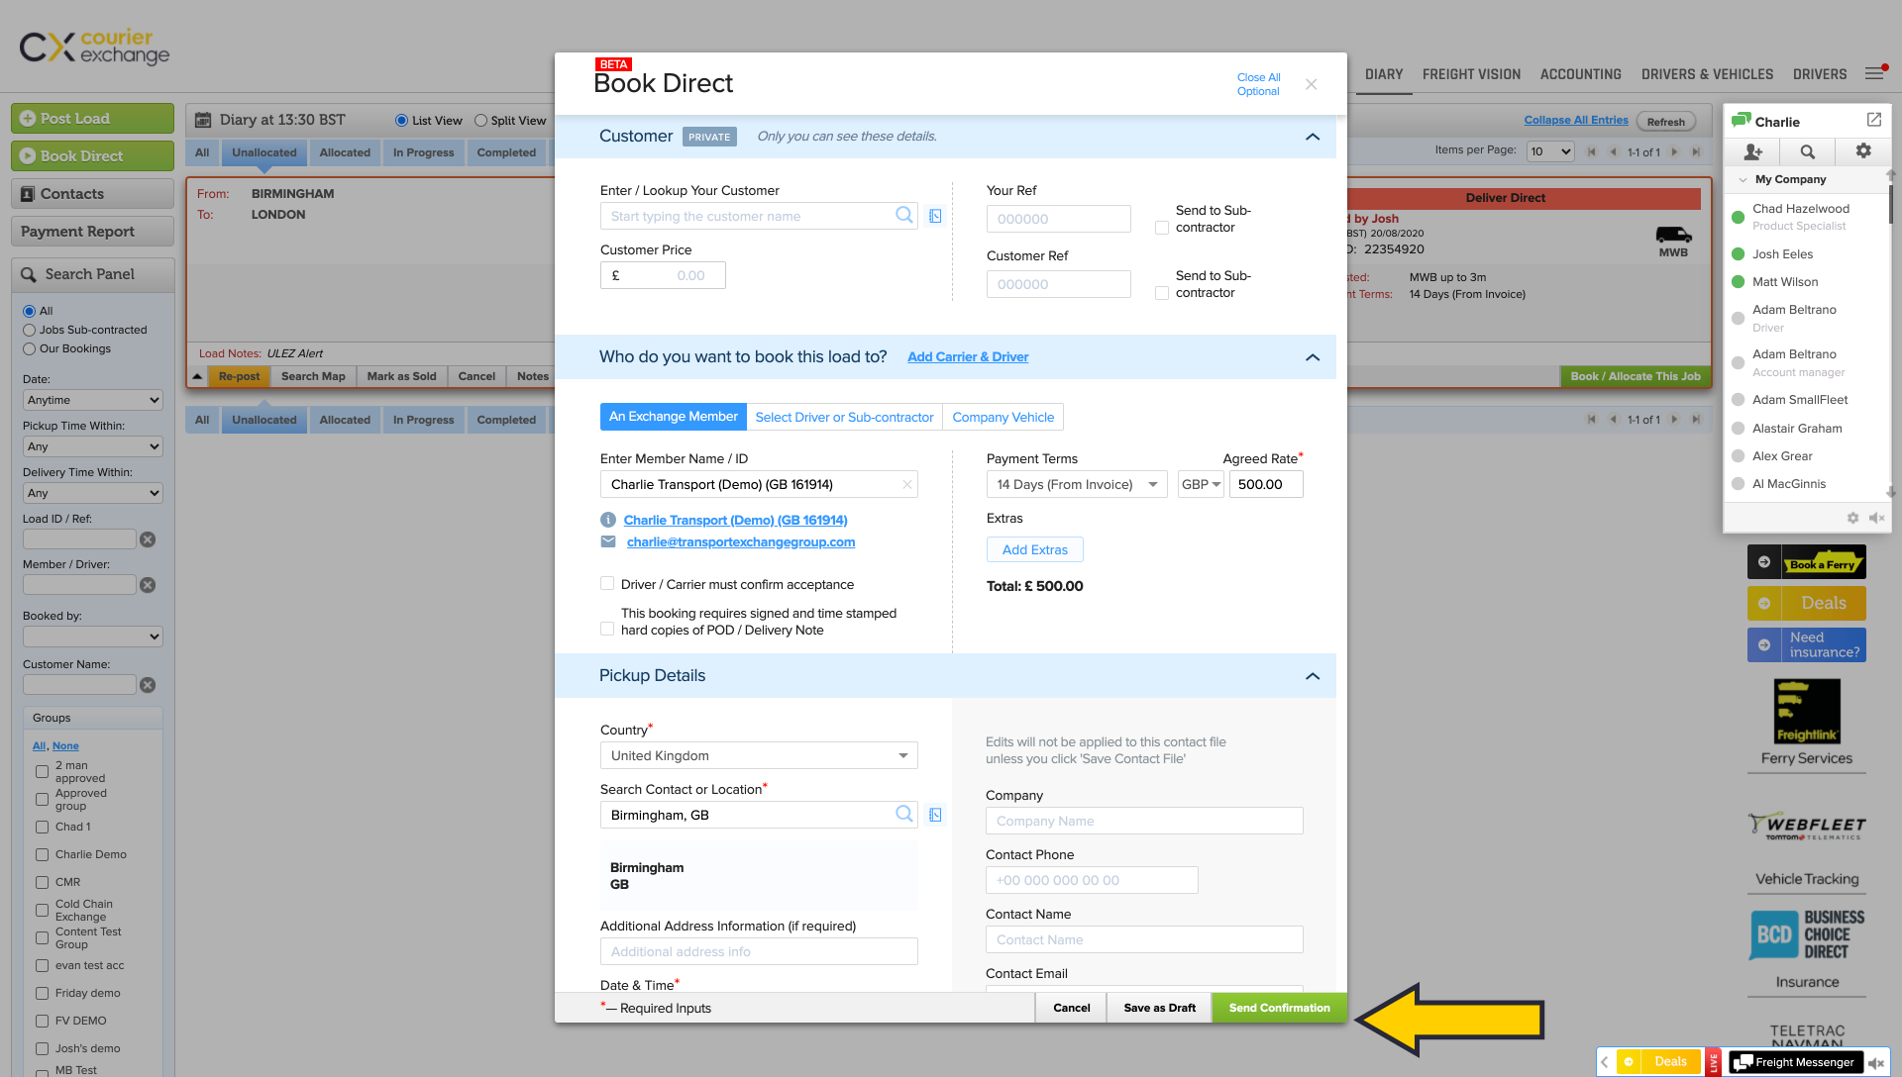
Task: Click the pickup location search magnifier icon
Action: coord(903,814)
